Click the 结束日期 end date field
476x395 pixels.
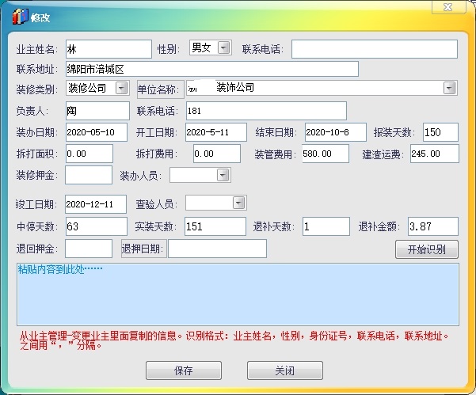tap(334, 131)
